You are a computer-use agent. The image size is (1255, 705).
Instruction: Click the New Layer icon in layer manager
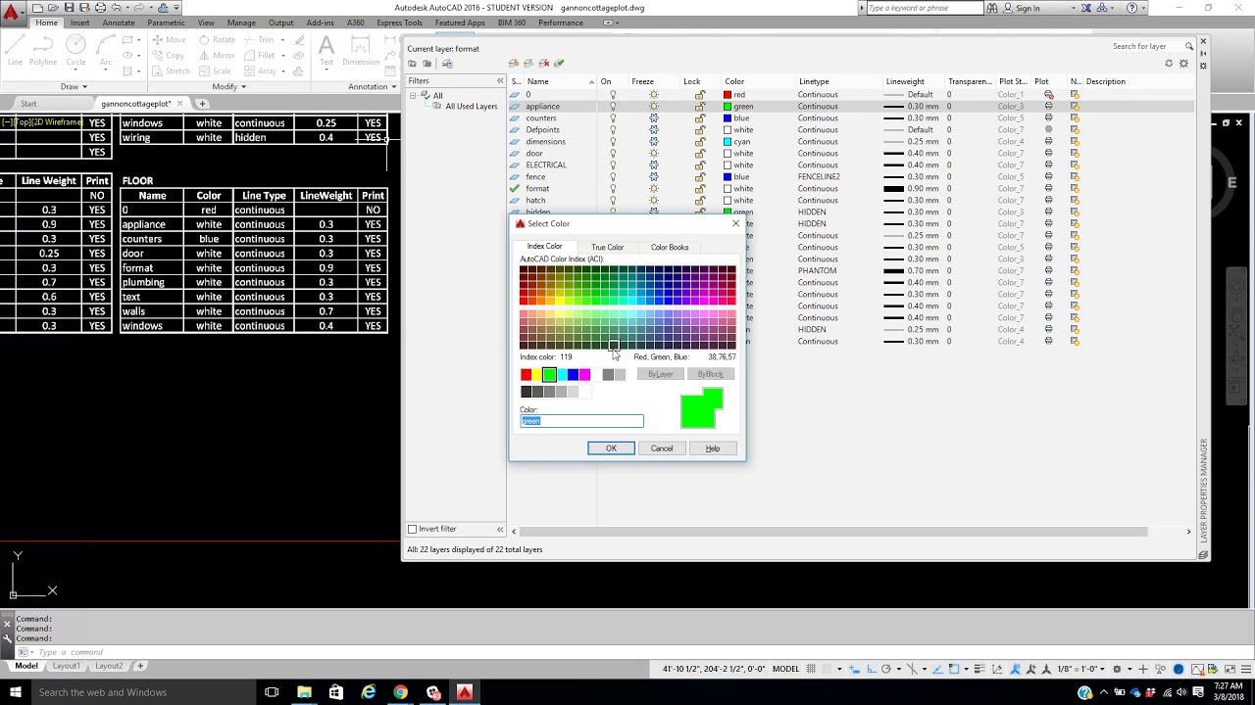(x=513, y=64)
